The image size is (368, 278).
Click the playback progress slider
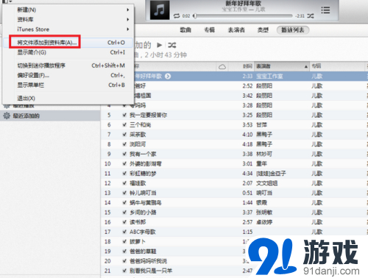click(244, 16)
